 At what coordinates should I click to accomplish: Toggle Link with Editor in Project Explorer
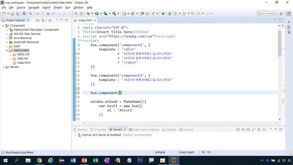(43, 20)
